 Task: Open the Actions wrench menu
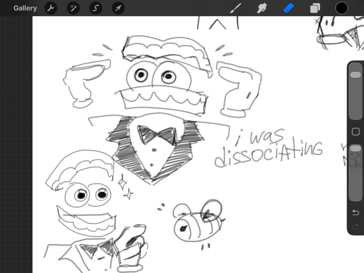[x=51, y=8]
